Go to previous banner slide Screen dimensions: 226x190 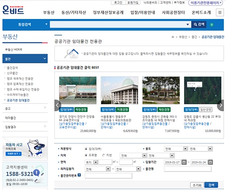point(35,156)
